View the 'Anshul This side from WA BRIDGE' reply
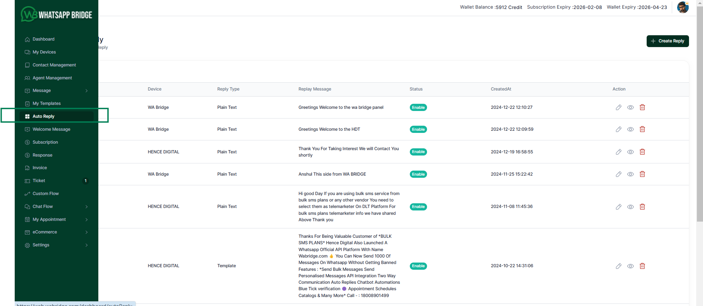 tap(631, 174)
